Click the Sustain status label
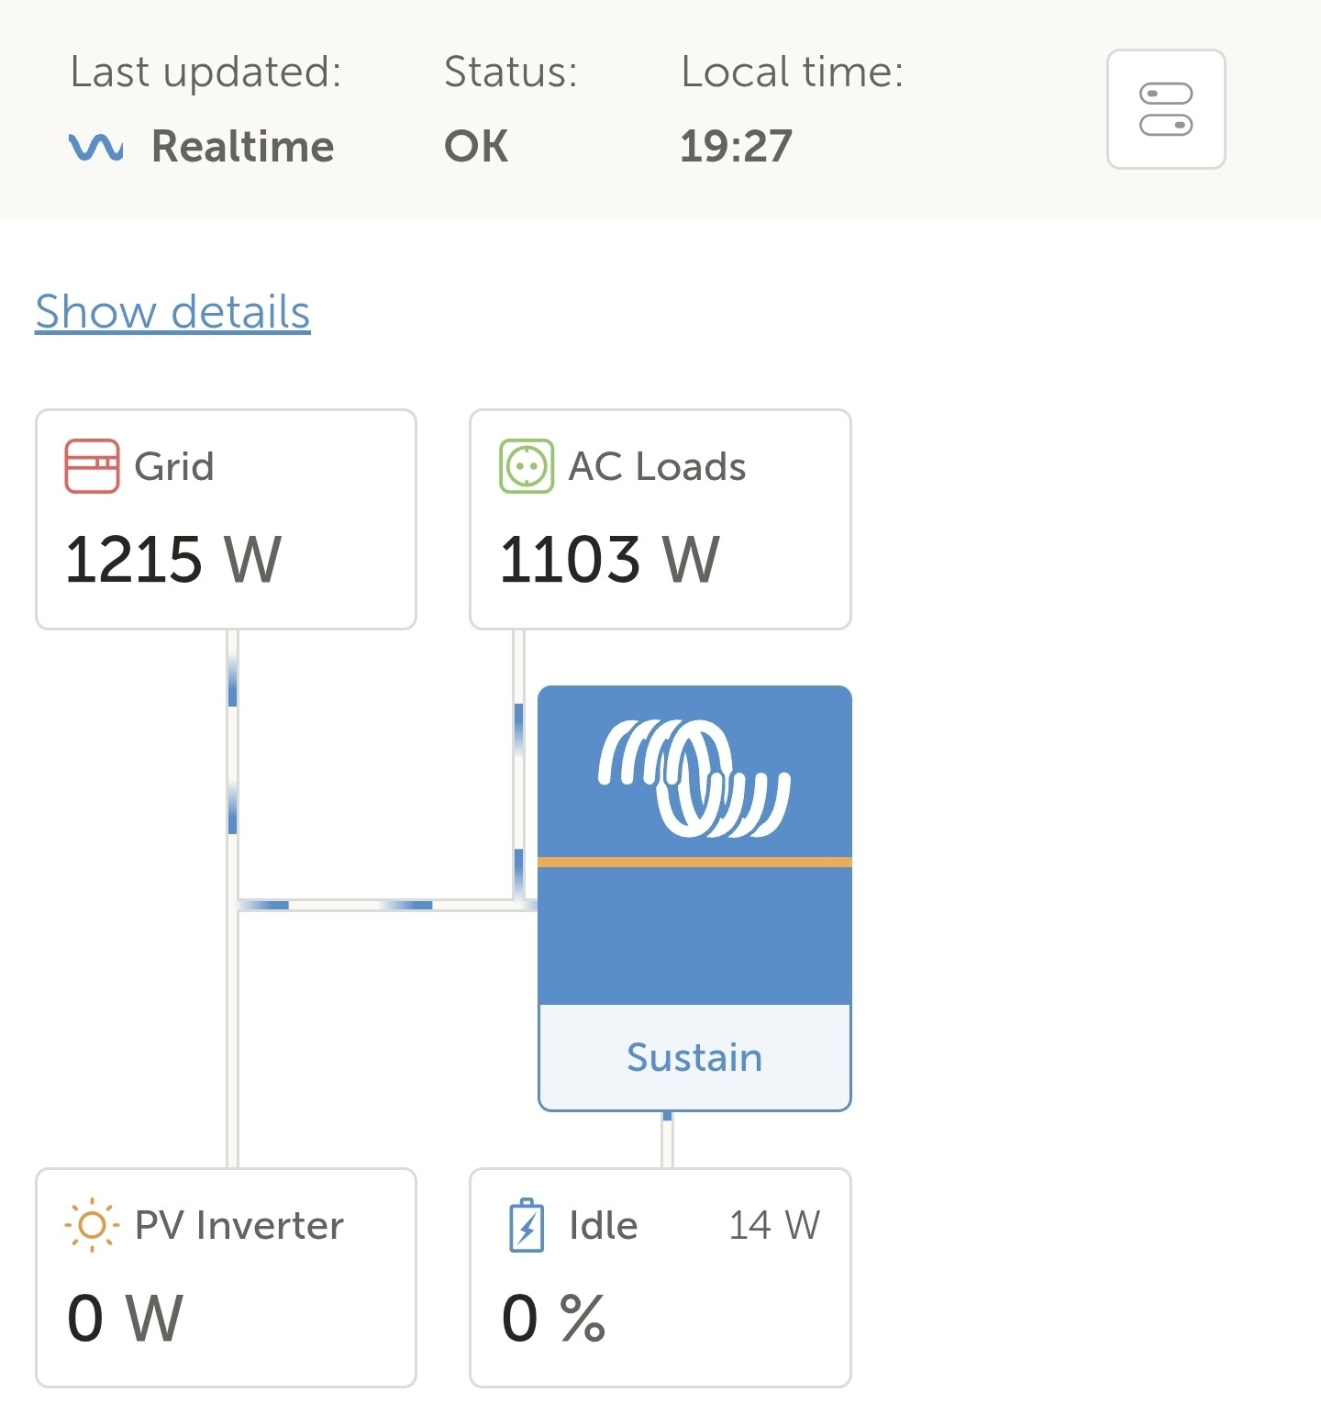1321x1415 pixels. [694, 1057]
